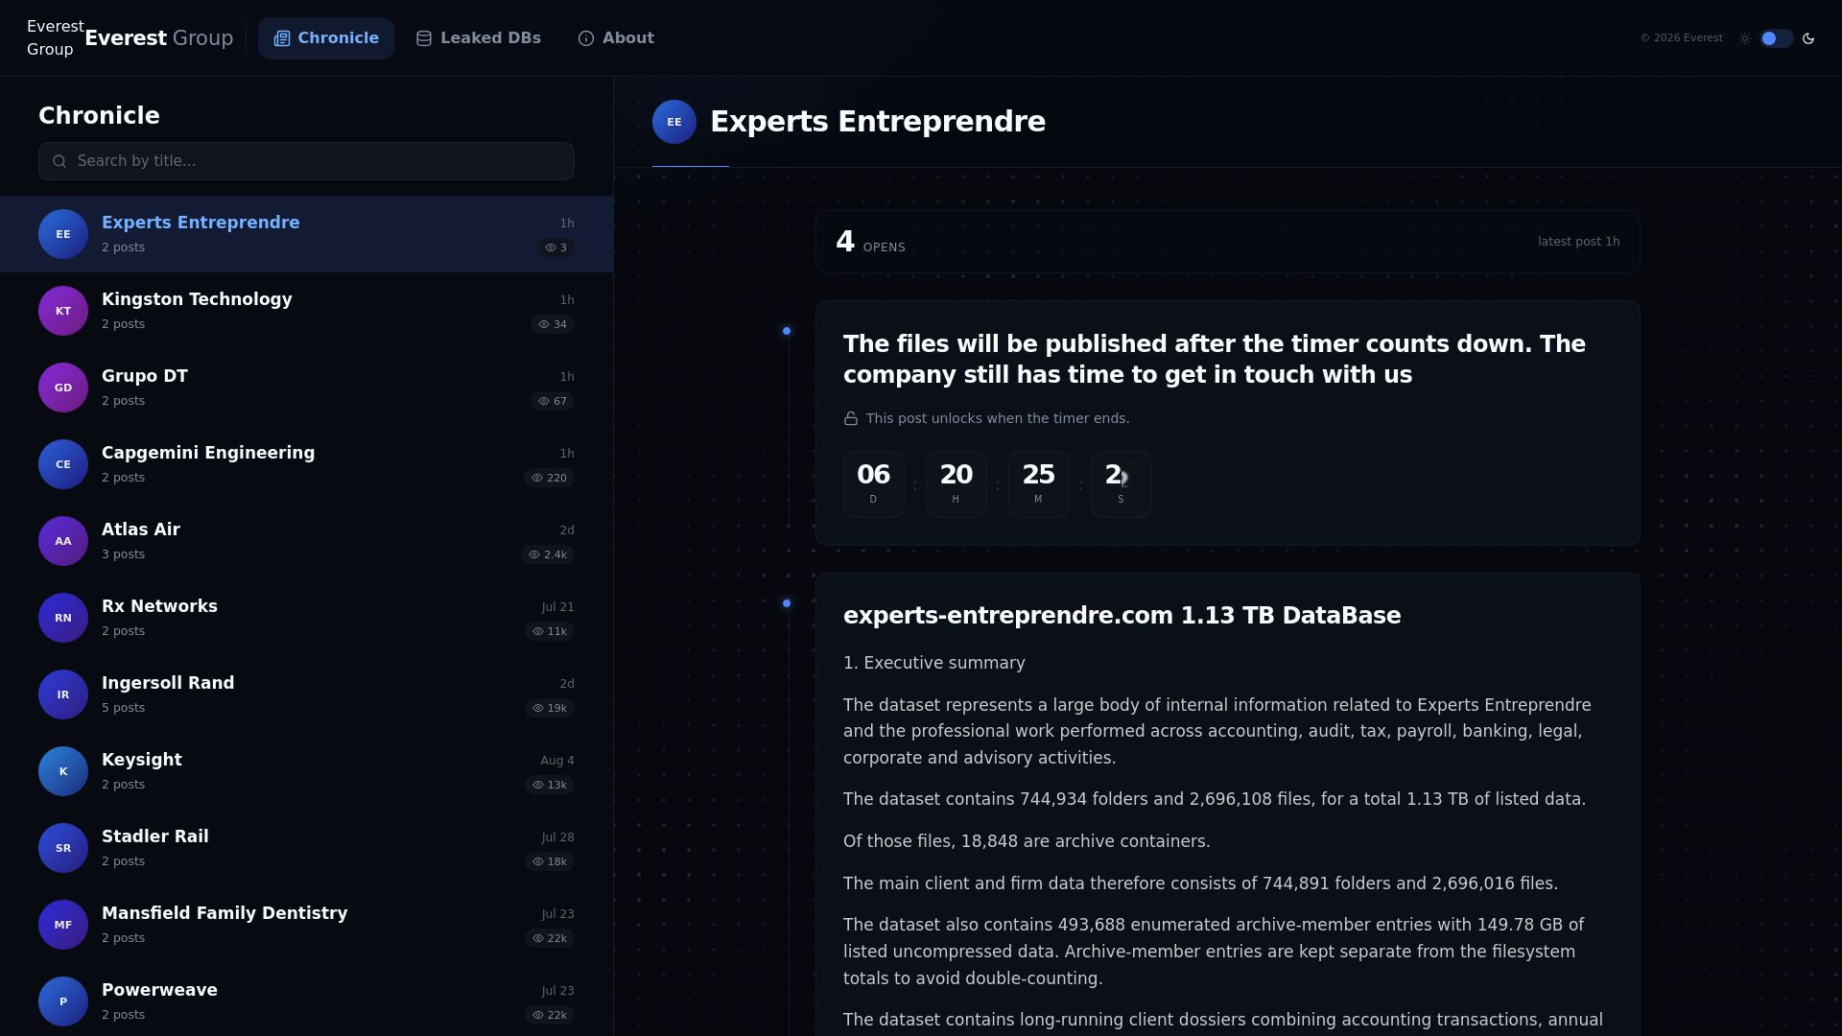Click the sun icon beside the theme switch

click(1744, 38)
